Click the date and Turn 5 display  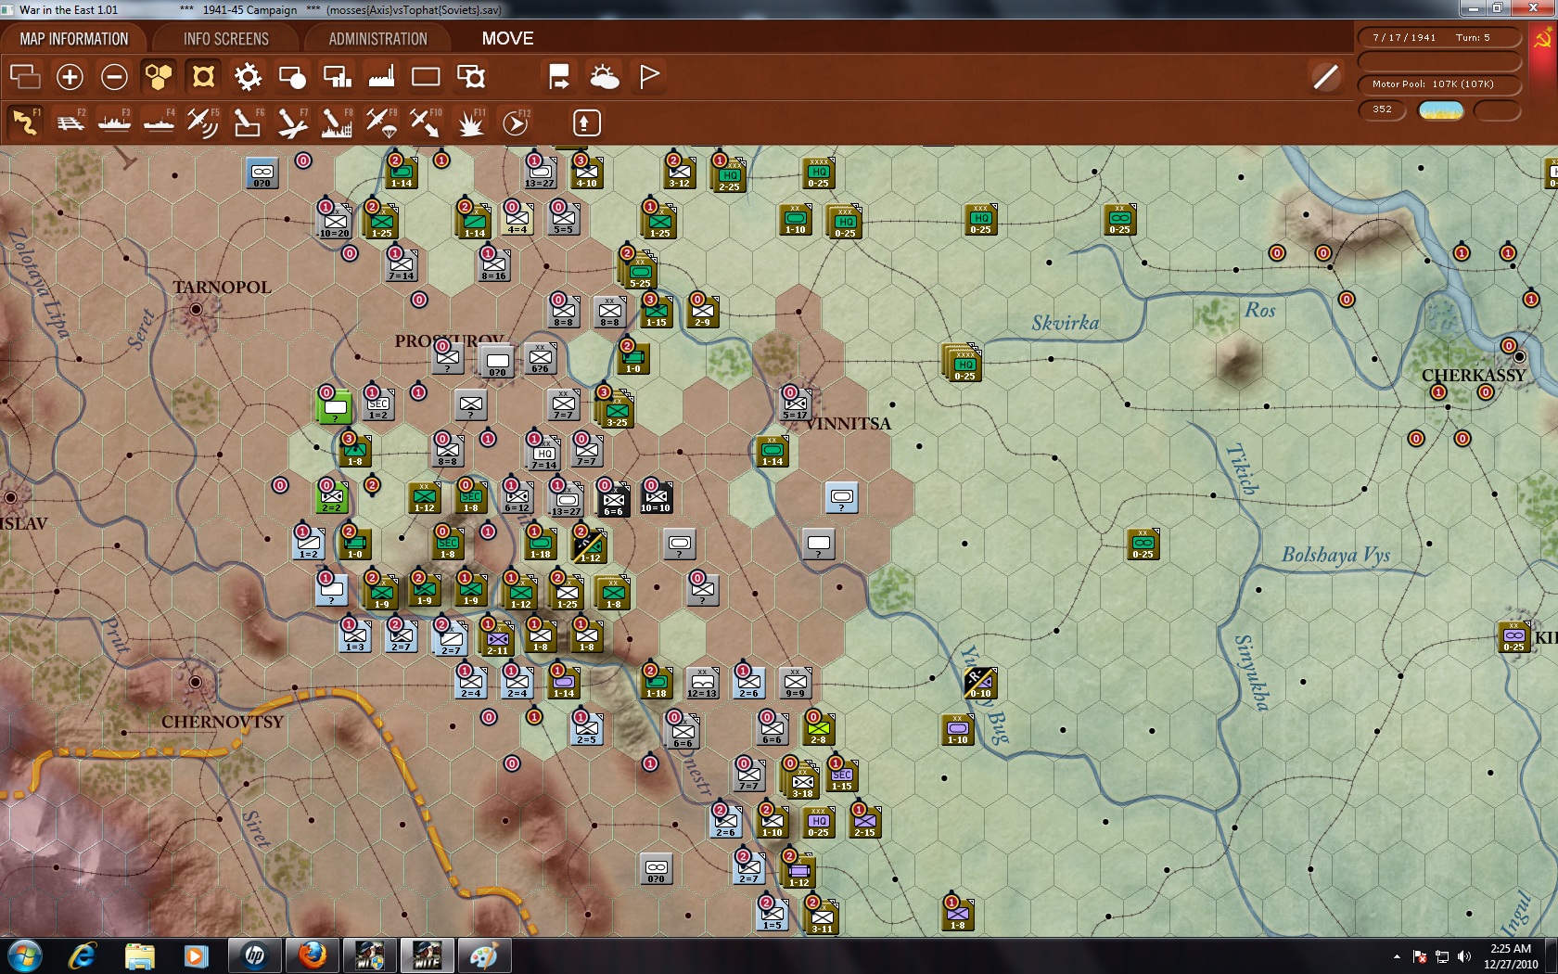(1439, 38)
